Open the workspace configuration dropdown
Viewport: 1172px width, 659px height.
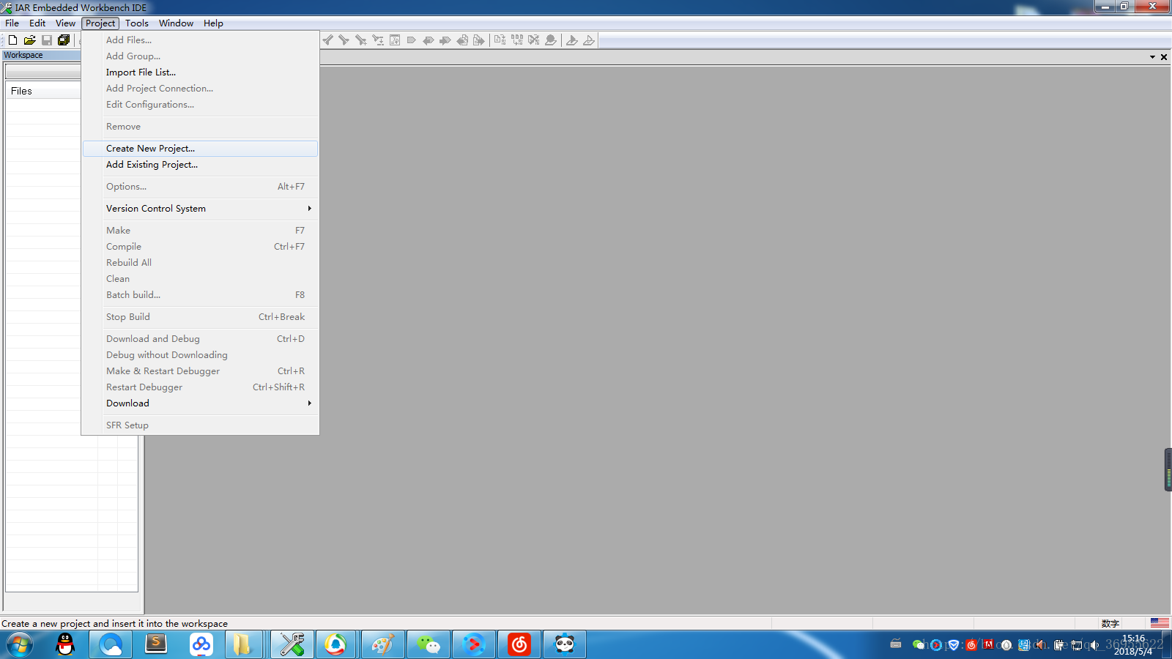point(42,72)
